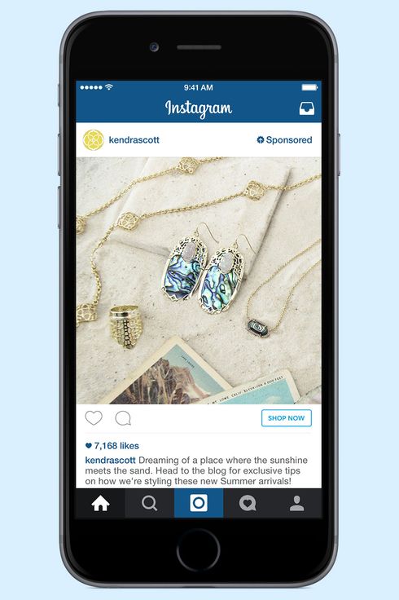Tap the battery indicator in status bar
399x600 pixels.
tap(309, 87)
